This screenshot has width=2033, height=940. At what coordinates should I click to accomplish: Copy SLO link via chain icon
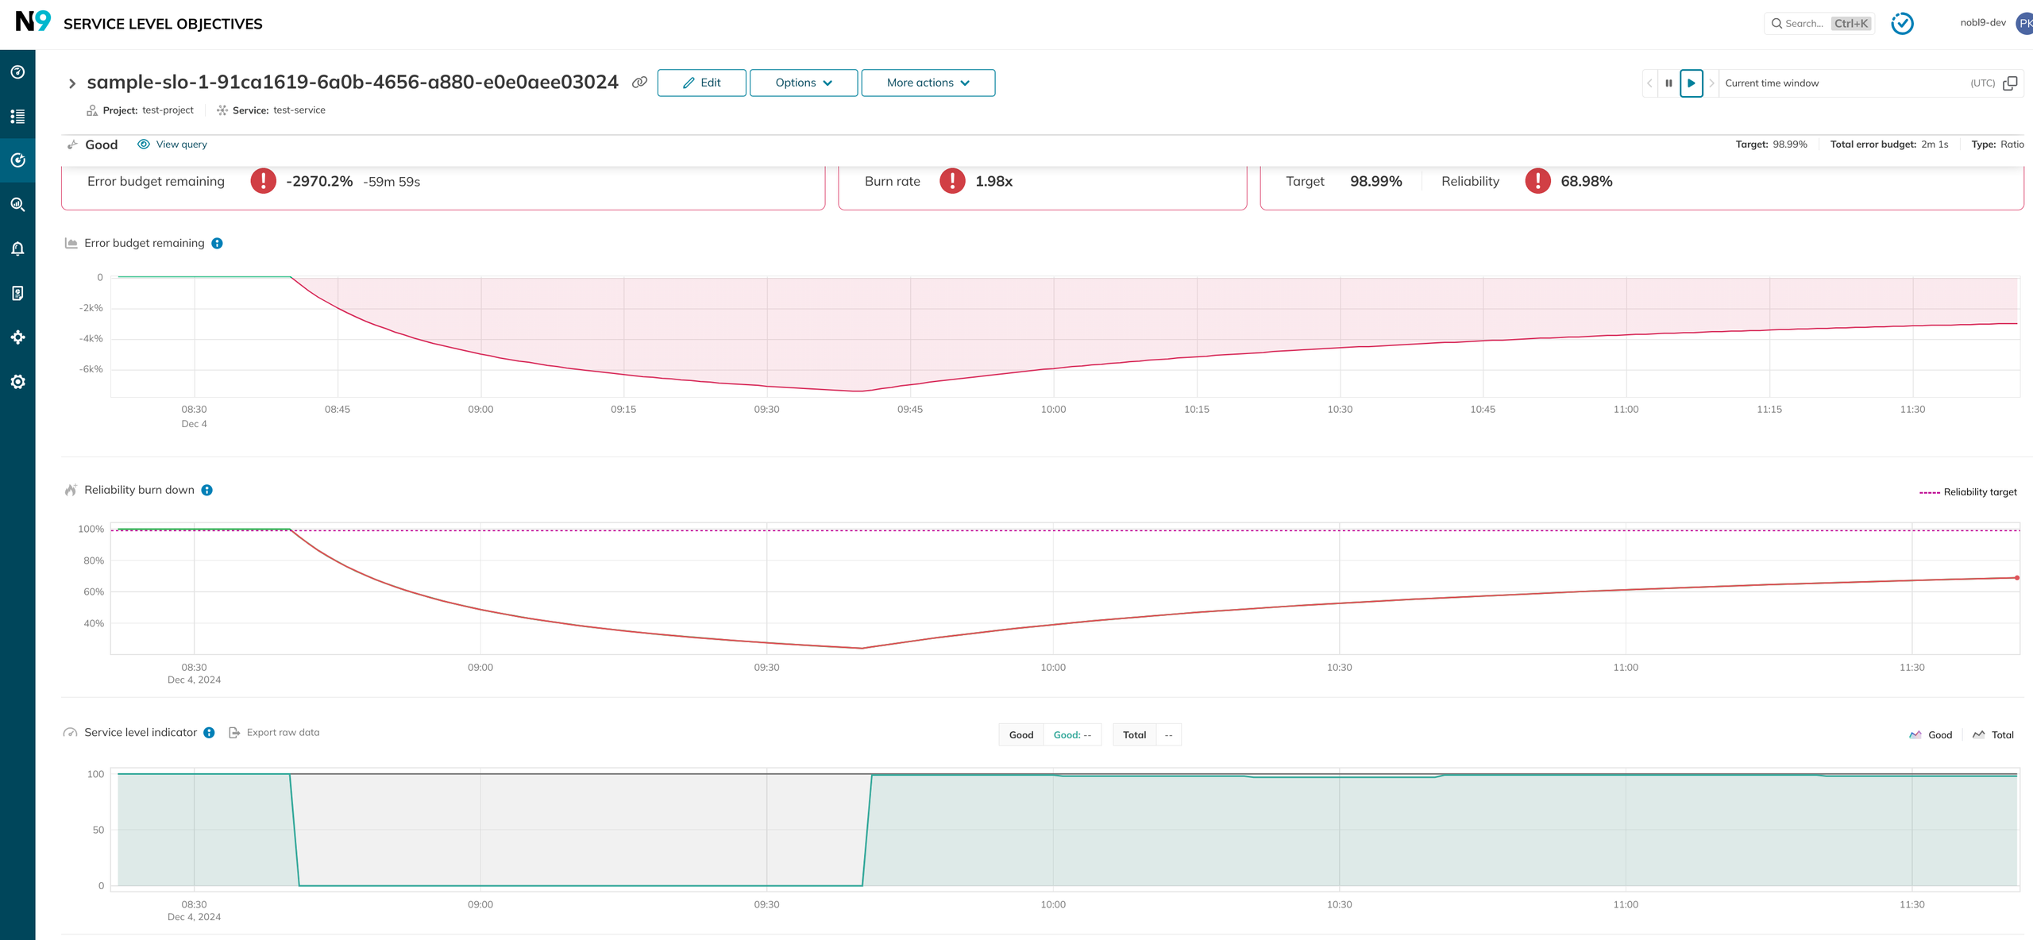click(x=639, y=83)
